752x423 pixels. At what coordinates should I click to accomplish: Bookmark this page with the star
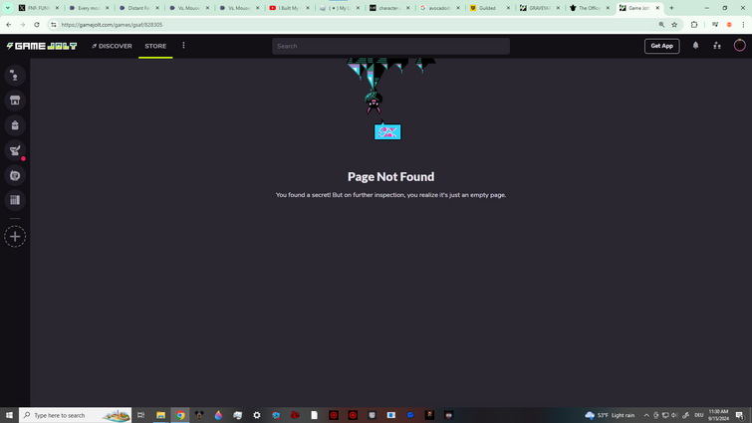[674, 25]
